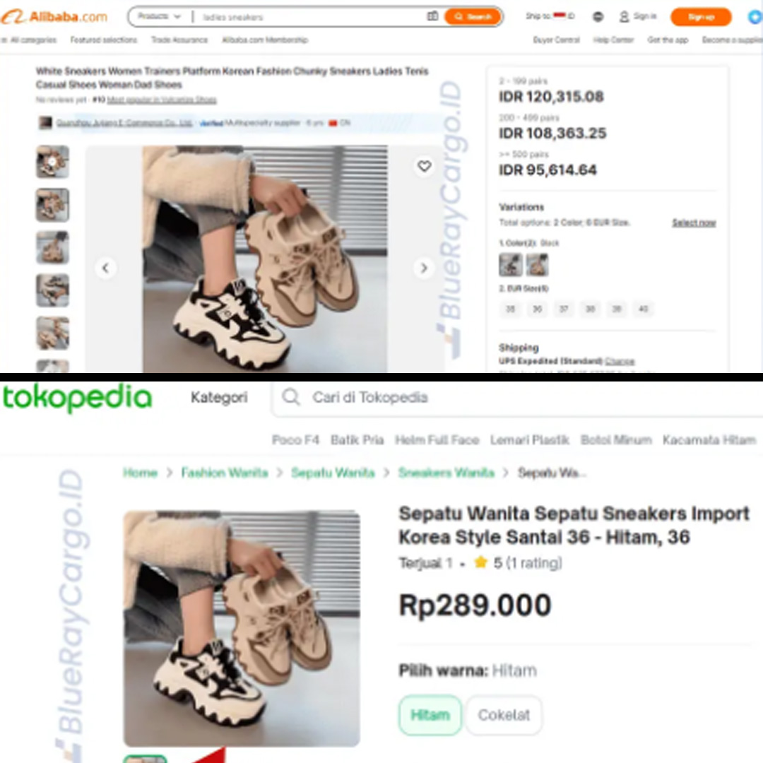Select the Hitam color option
763x763 pixels.
[x=430, y=715]
